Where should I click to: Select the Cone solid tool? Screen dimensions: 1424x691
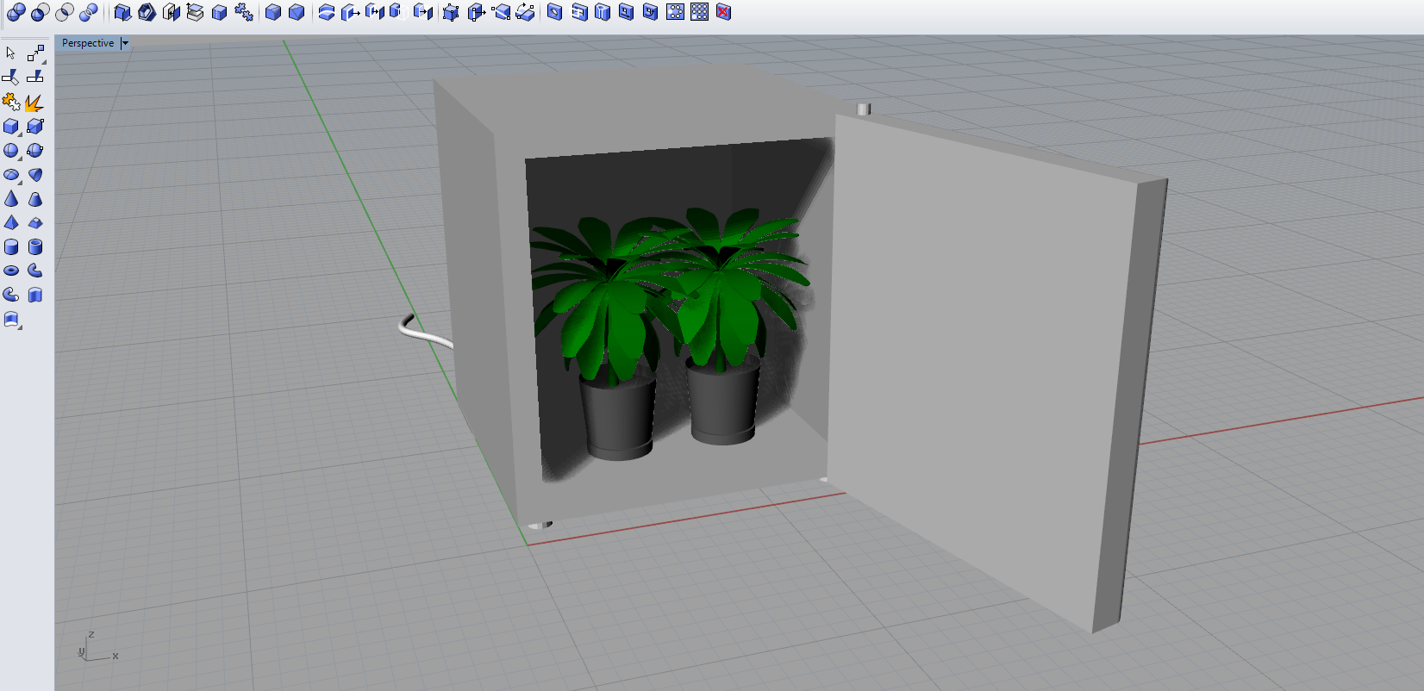click(11, 199)
